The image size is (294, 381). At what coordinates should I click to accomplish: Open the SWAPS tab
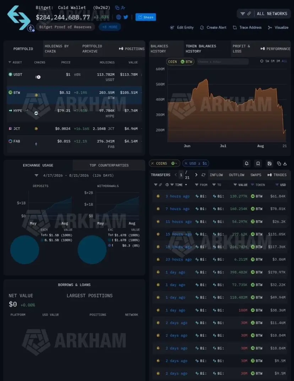tap(256, 175)
